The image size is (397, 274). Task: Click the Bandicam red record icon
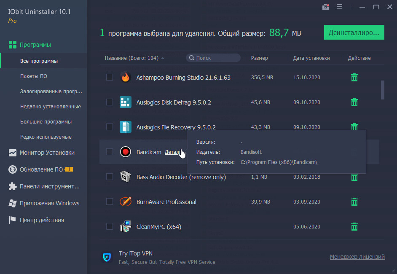(125, 152)
